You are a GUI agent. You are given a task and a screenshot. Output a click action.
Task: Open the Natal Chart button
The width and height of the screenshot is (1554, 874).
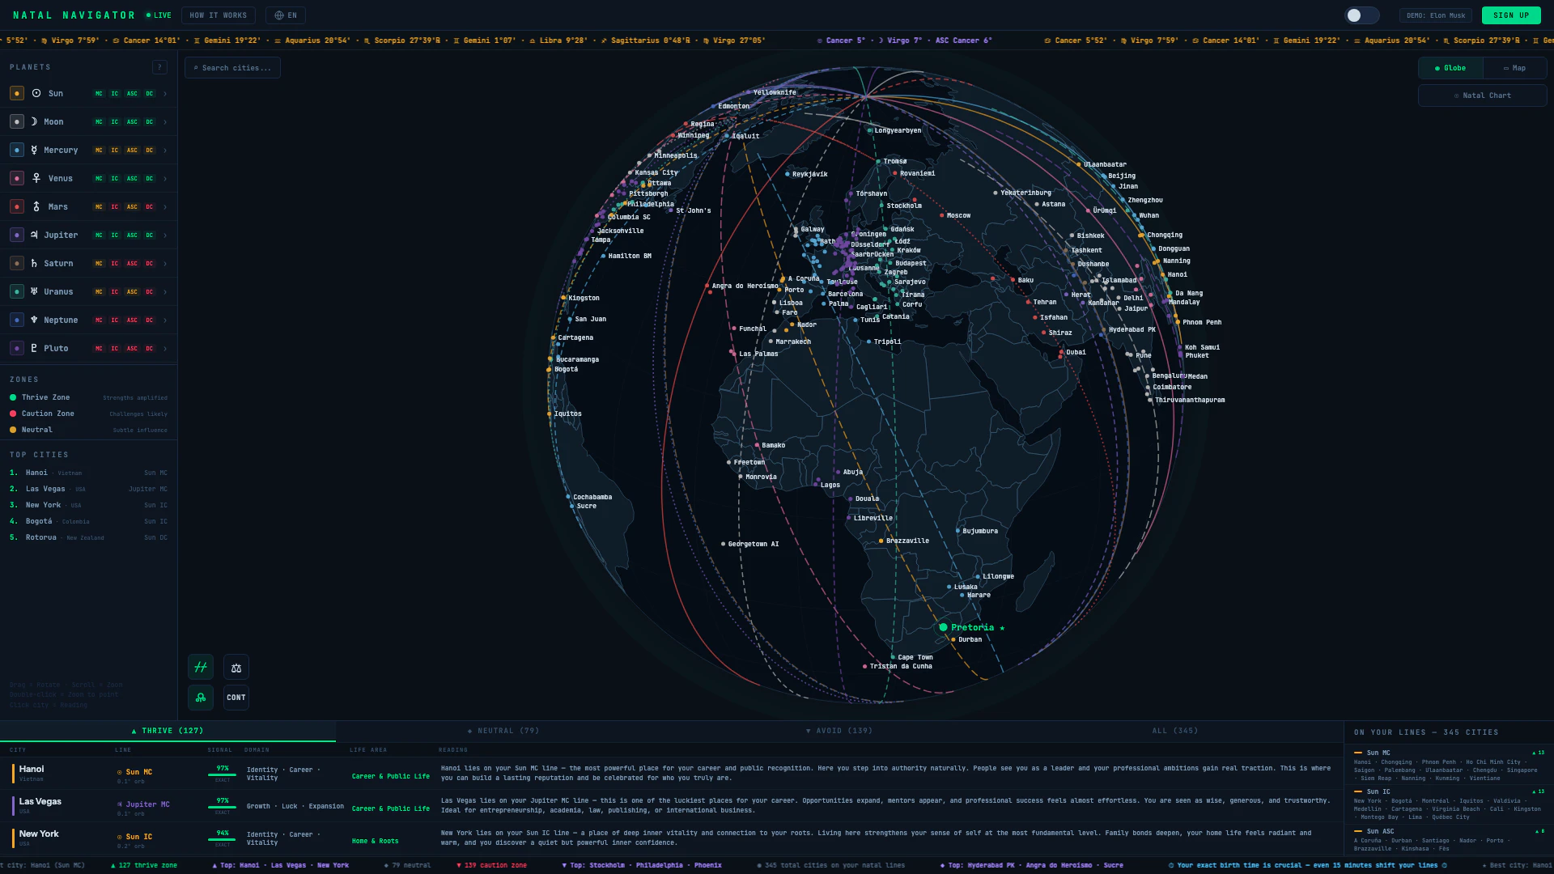(1482, 95)
